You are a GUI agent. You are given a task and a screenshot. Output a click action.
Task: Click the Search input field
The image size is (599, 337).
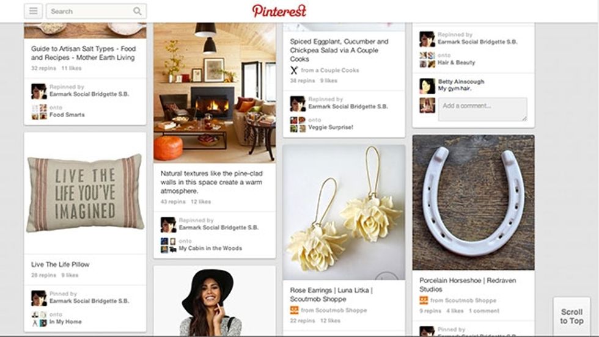click(x=97, y=12)
